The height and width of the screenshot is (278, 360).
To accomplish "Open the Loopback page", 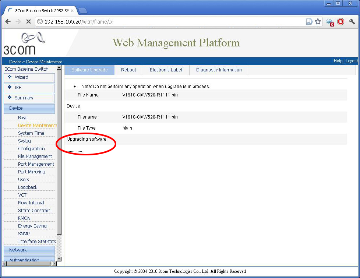I will (28, 187).
